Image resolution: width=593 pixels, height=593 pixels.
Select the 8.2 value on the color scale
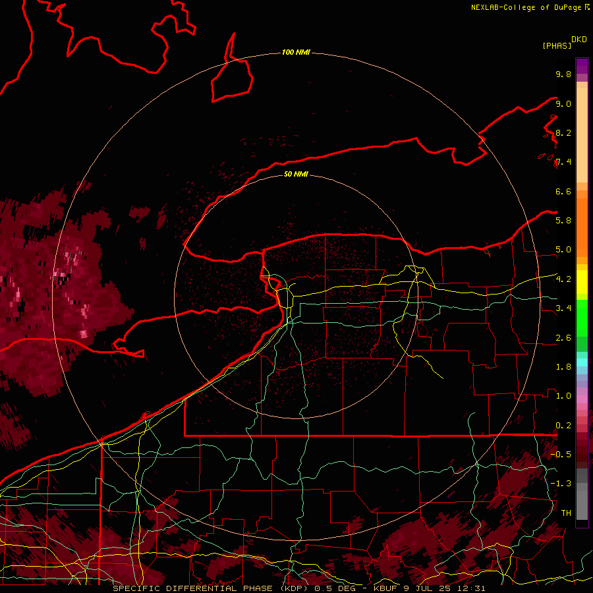click(563, 132)
